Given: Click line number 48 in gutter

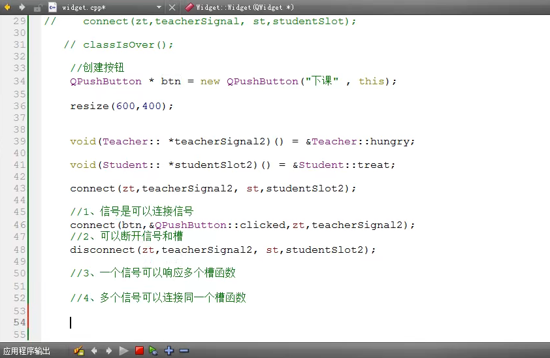Looking at the screenshot, I should point(20,250).
